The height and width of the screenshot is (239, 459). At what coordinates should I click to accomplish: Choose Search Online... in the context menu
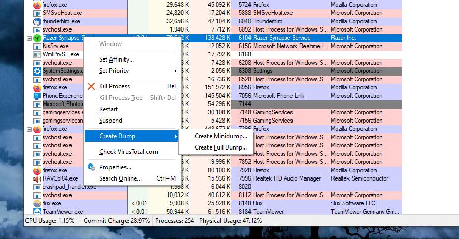tap(132, 178)
